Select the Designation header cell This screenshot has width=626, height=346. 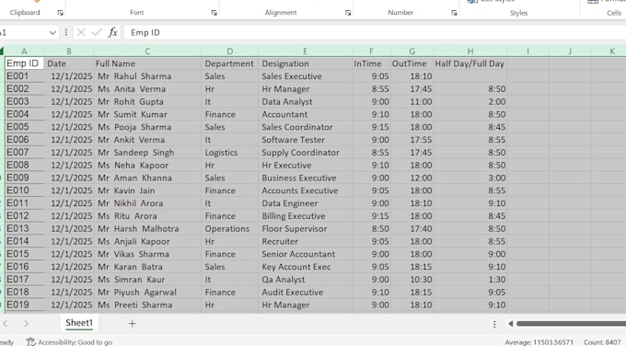point(305,63)
